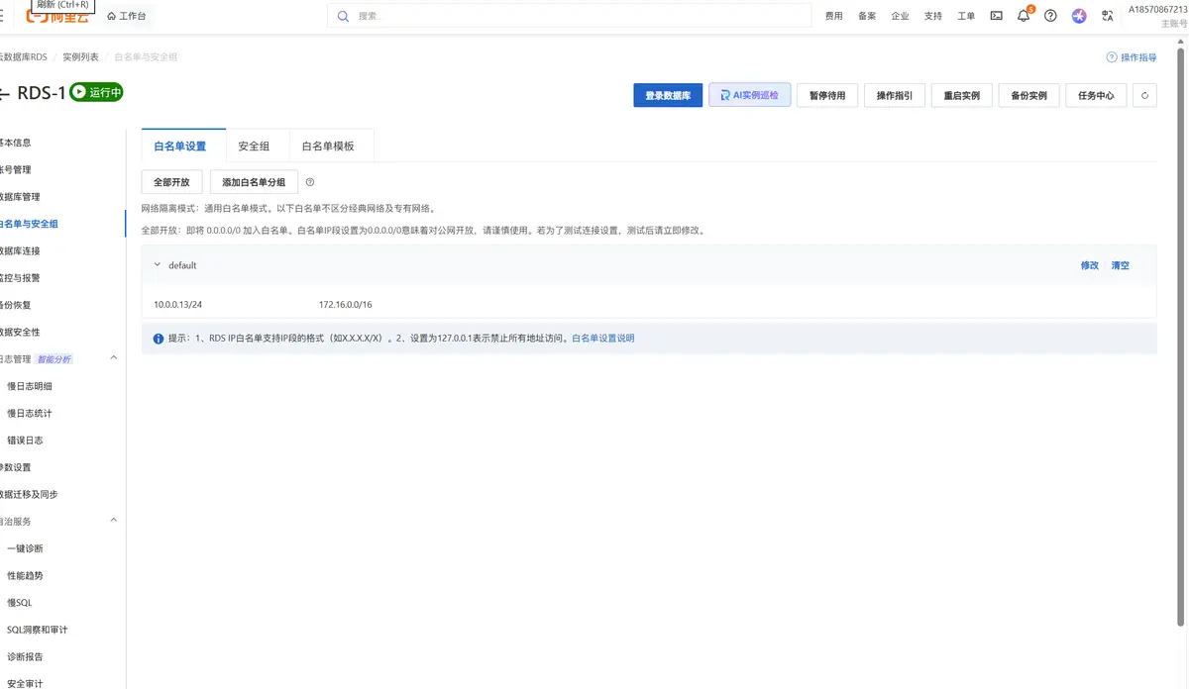Screen dimensions: 1189x689
Task: Open 慢SQL in the sidebar
Action: pos(20,602)
